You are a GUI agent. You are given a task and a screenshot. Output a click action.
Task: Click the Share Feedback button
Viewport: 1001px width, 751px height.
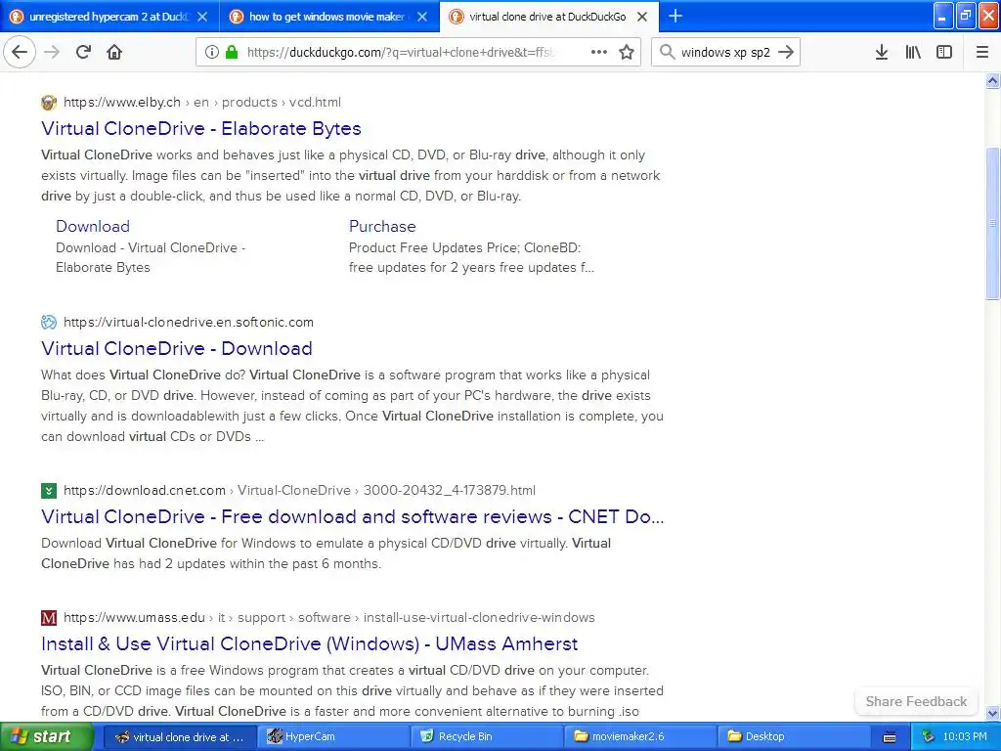pos(916,701)
